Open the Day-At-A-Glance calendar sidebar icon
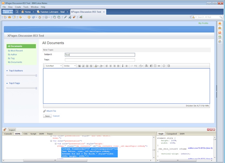 220,37
